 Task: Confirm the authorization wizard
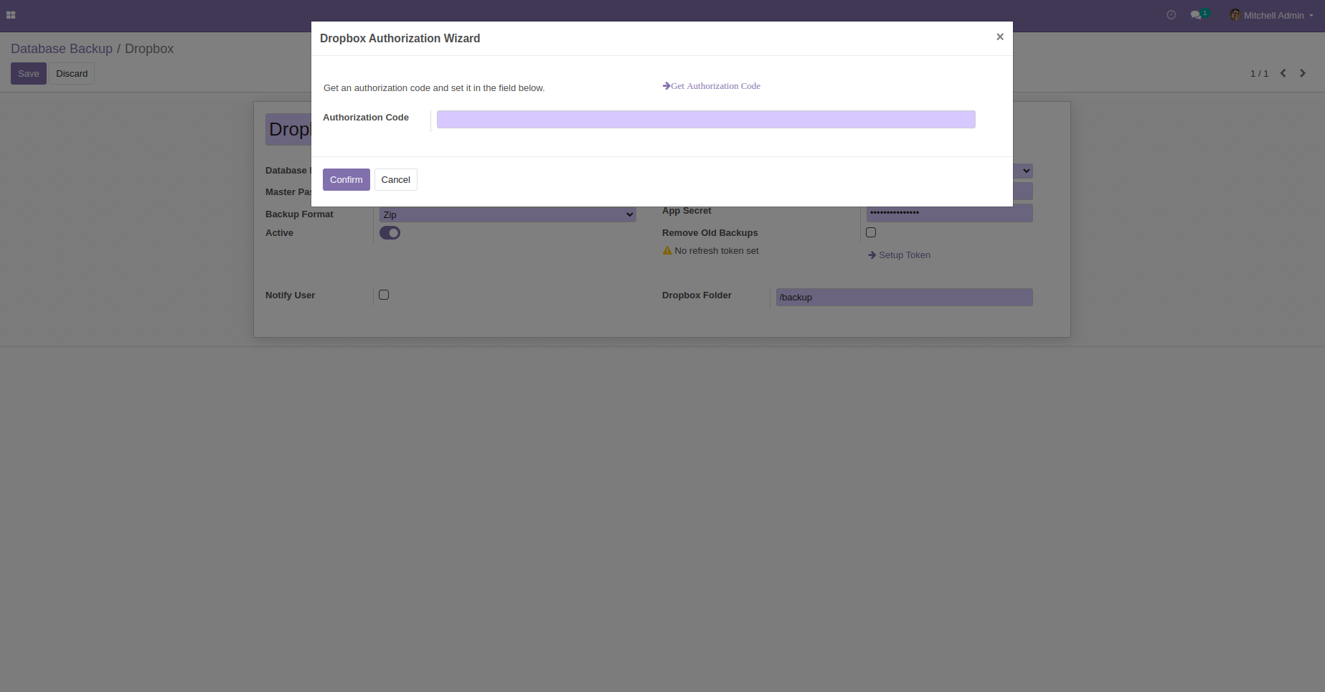[346, 180]
